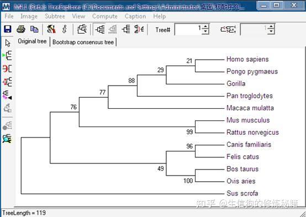This screenshot has width=306, height=217.
Task: Click the bootstrap value 49 node
Action: [161, 168]
